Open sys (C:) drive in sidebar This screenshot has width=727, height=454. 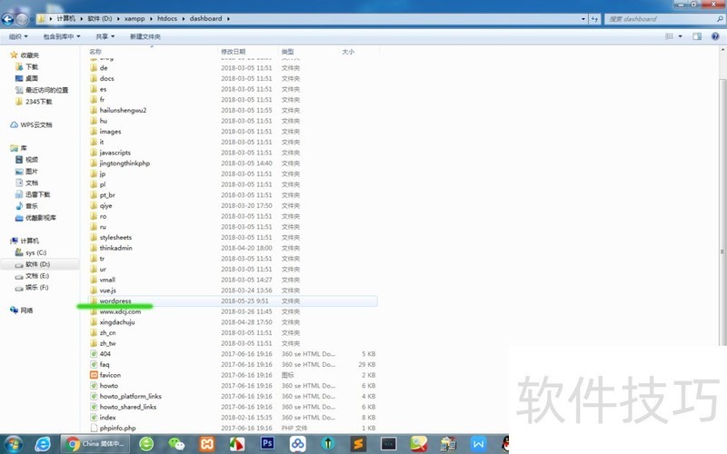(31, 252)
